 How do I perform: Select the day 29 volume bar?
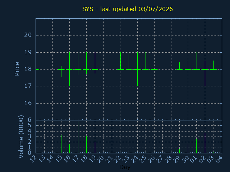pyautogui.click(x=180, y=151)
